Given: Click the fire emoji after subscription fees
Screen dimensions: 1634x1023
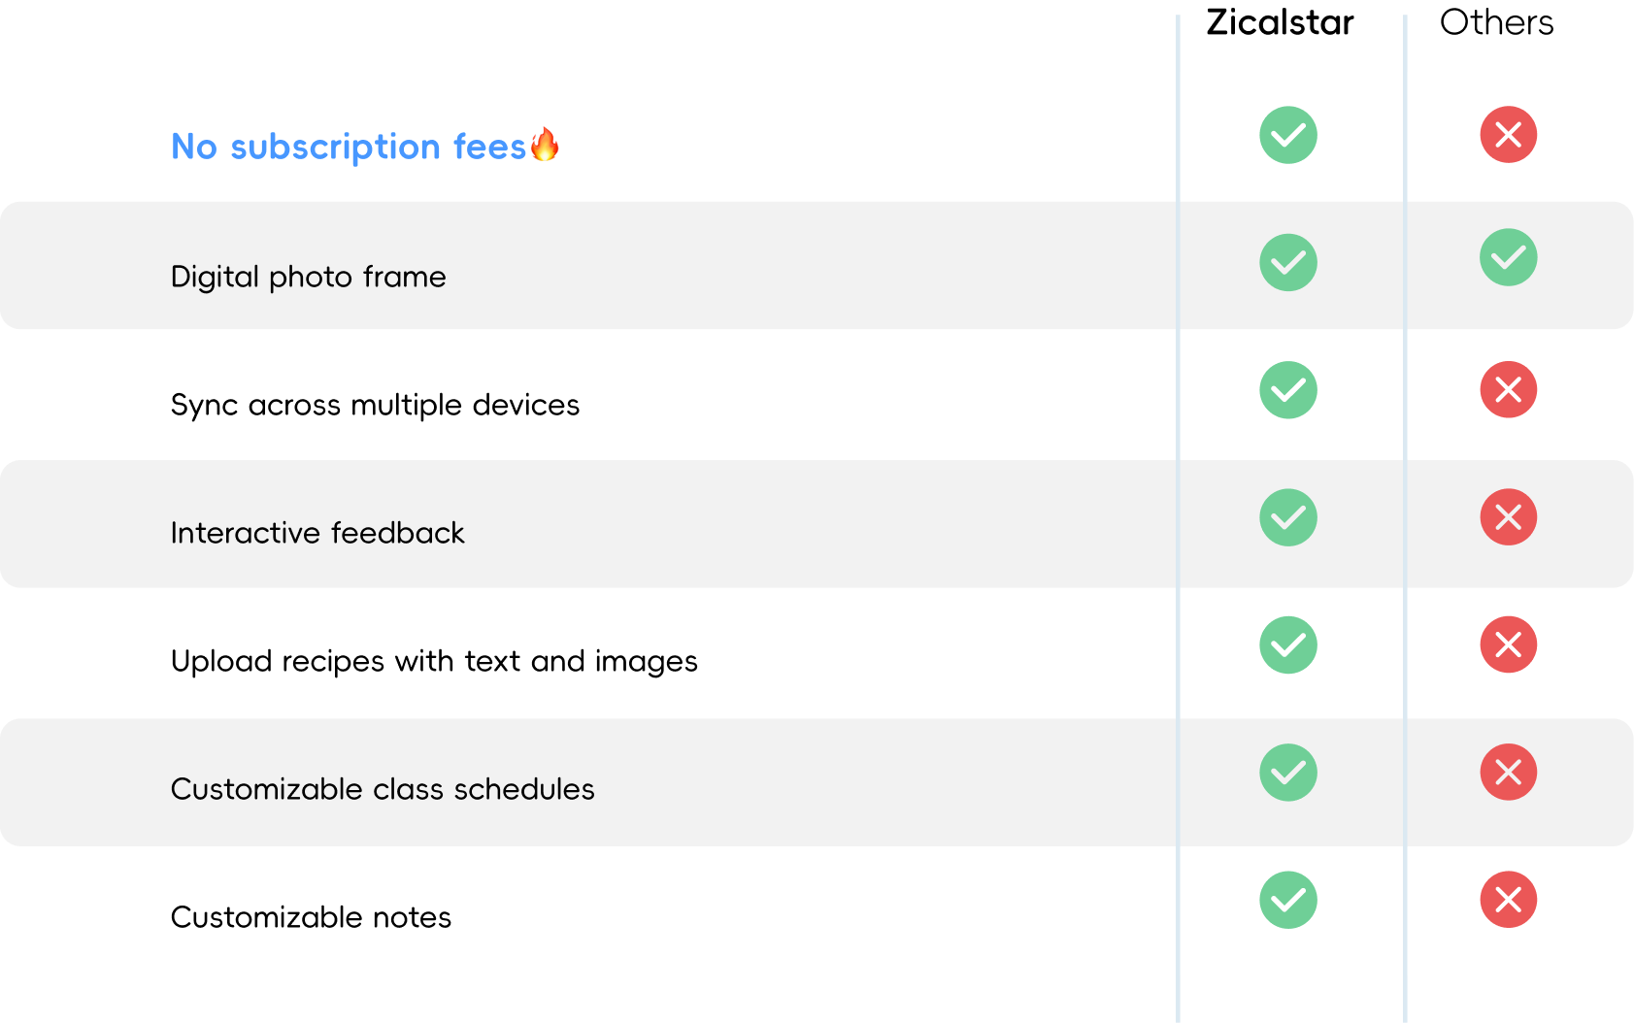Looking at the screenshot, I should pyautogui.click(x=545, y=145).
